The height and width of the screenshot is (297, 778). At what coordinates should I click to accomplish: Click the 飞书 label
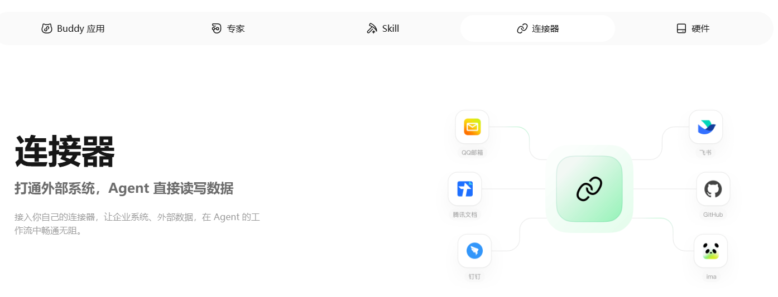(706, 153)
